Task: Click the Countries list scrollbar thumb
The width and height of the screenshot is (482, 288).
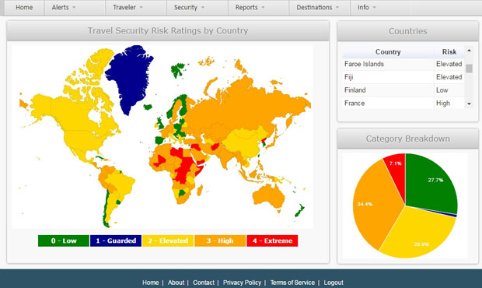Action: click(x=469, y=68)
